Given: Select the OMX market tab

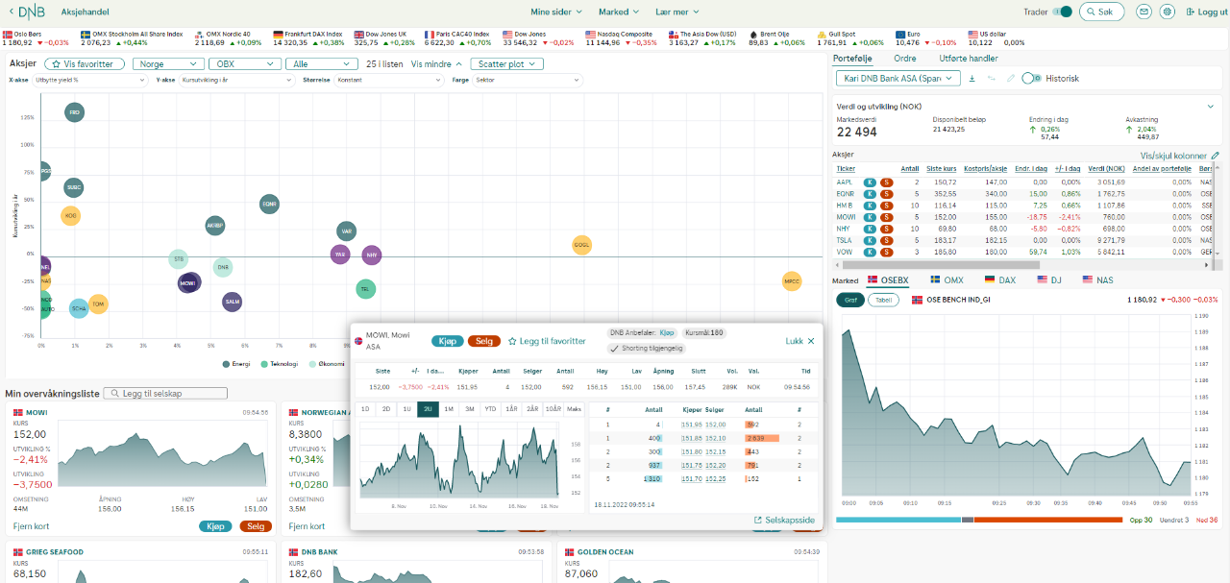Looking at the screenshot, I should (x=947, y=280).
